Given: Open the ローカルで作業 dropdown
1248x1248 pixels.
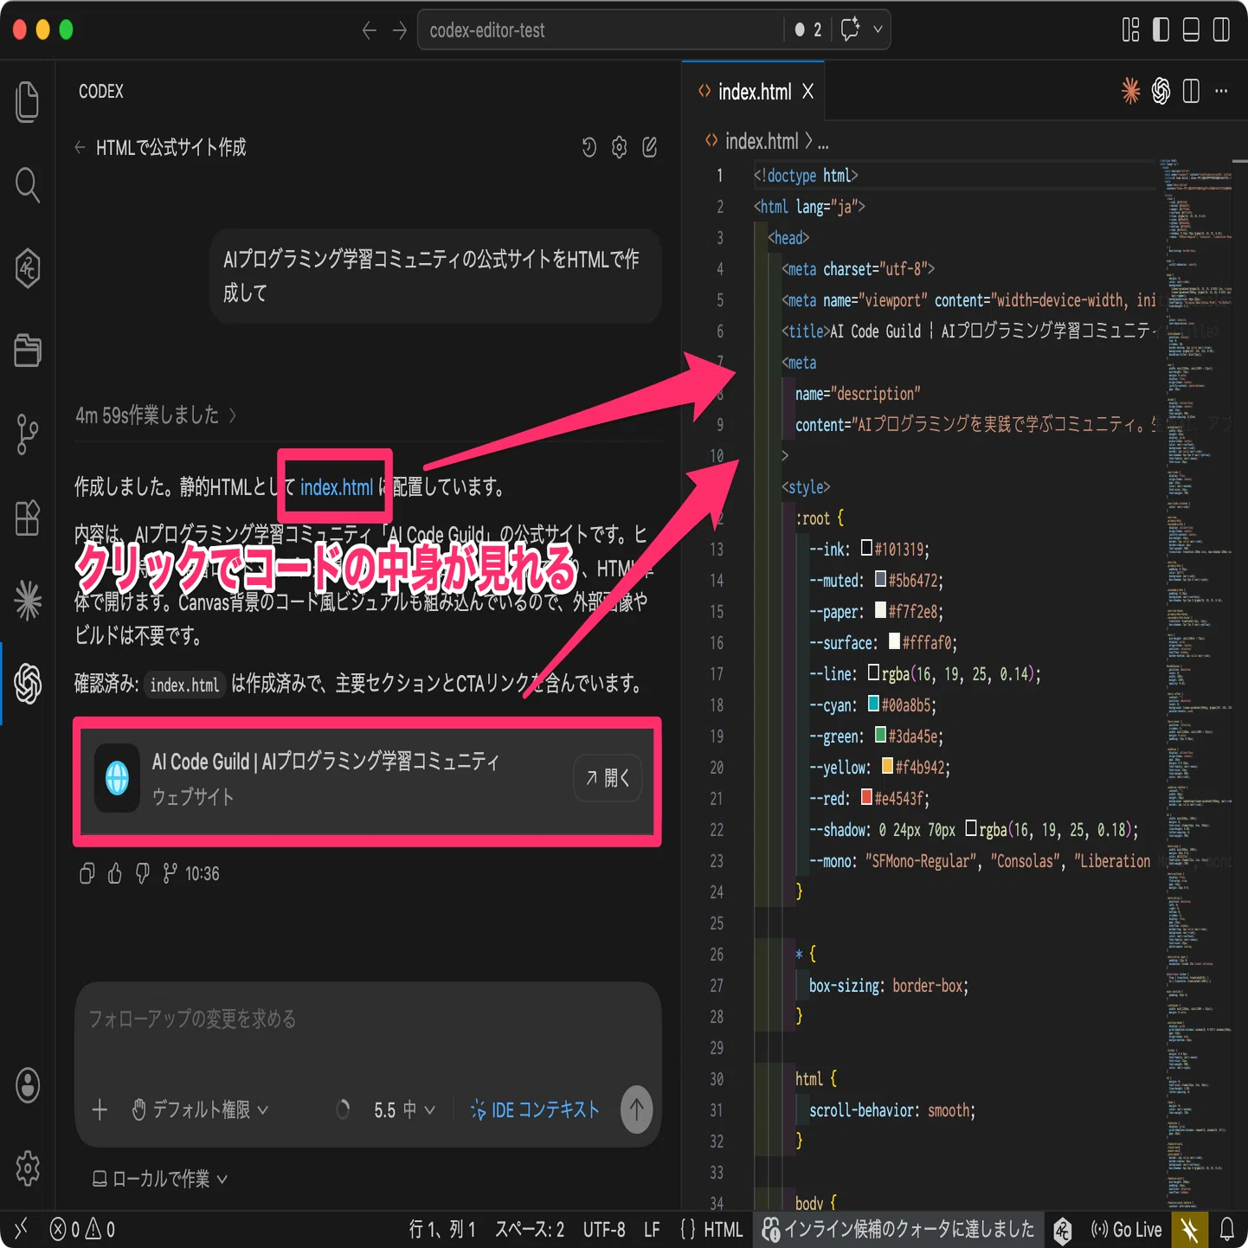Looking at the screenshot, I should click(x=160, y=1179).
